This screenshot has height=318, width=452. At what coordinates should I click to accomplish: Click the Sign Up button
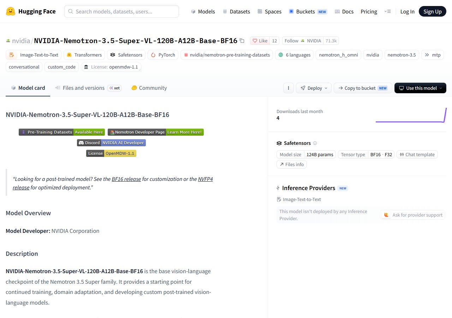433,11
